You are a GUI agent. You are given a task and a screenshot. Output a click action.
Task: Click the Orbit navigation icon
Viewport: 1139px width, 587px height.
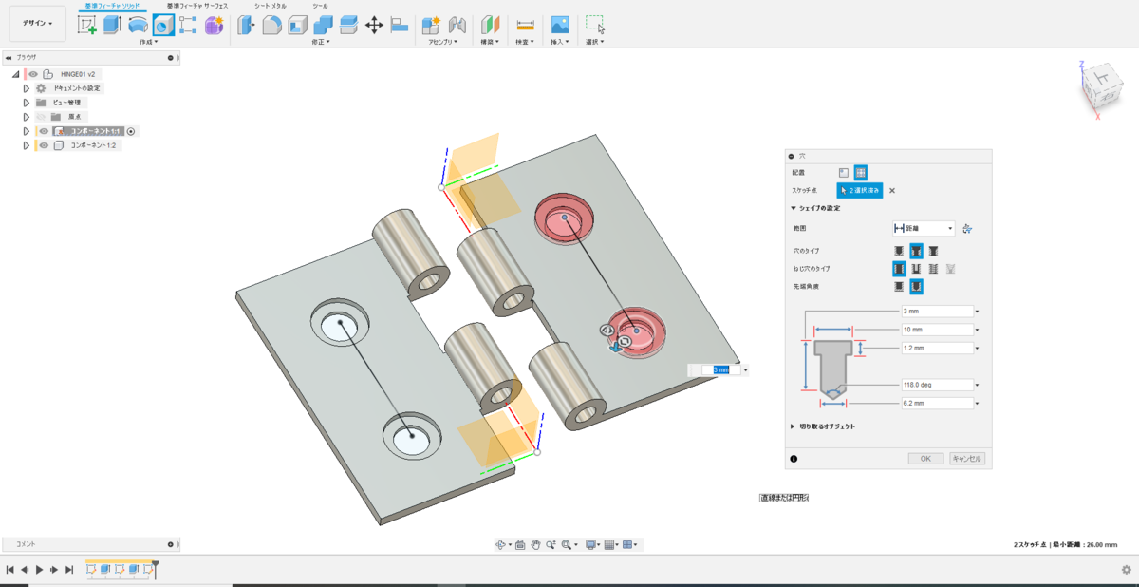click(x=501, y=545)
